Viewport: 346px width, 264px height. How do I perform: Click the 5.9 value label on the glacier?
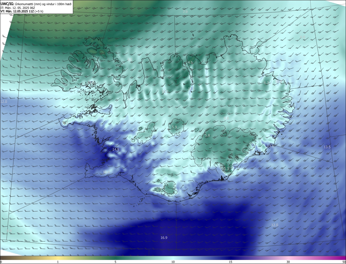click(x=174, y=127)
